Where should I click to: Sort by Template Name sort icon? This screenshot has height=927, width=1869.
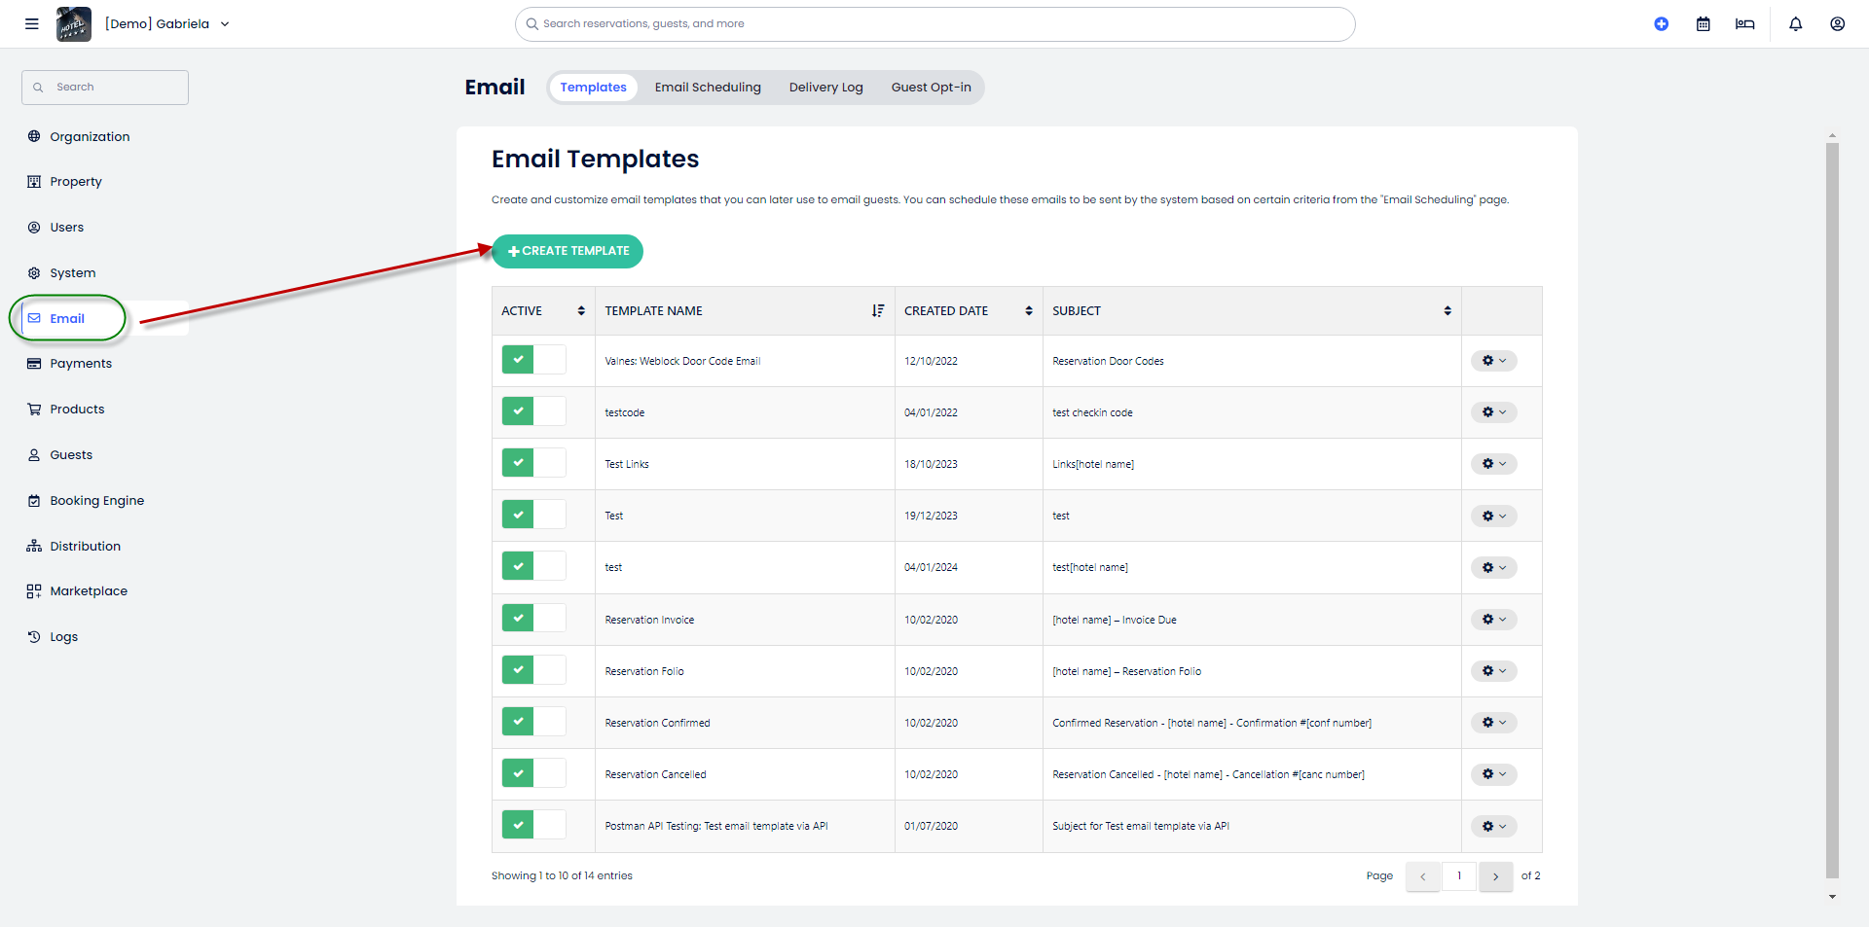coord(877,311)
